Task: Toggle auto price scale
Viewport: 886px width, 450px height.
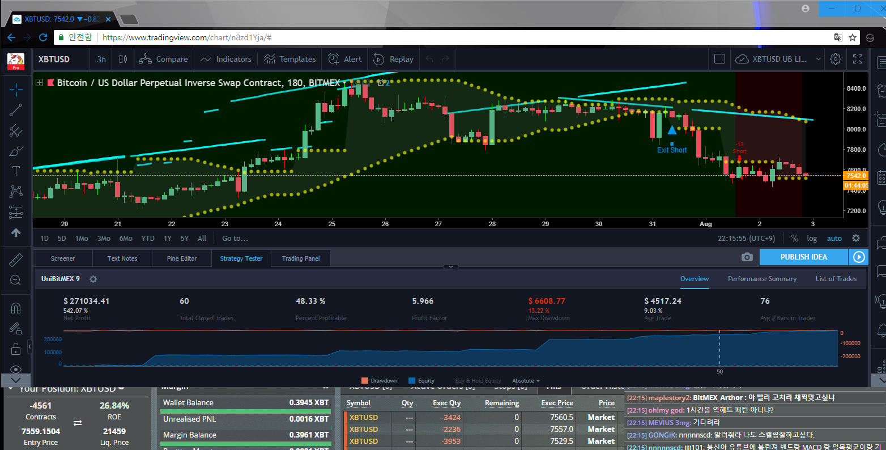Action: click(x=834, y=239)
